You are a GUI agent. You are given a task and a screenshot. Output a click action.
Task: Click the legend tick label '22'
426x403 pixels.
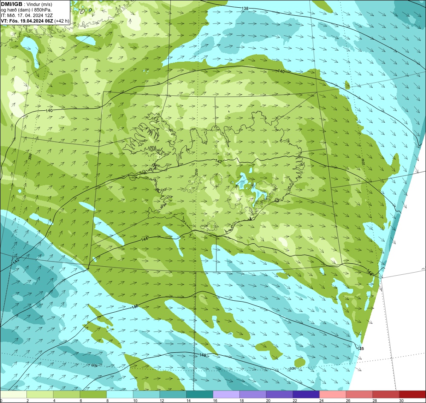tap(295, 400)
